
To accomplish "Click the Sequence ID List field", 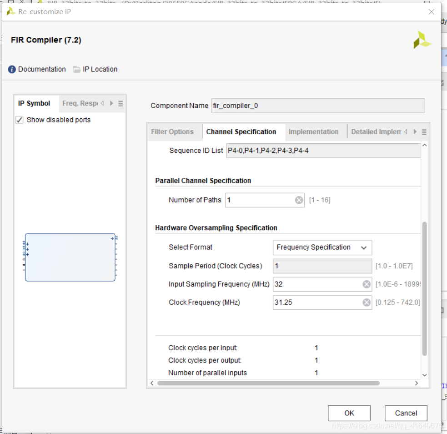I will tap(323, 151).
